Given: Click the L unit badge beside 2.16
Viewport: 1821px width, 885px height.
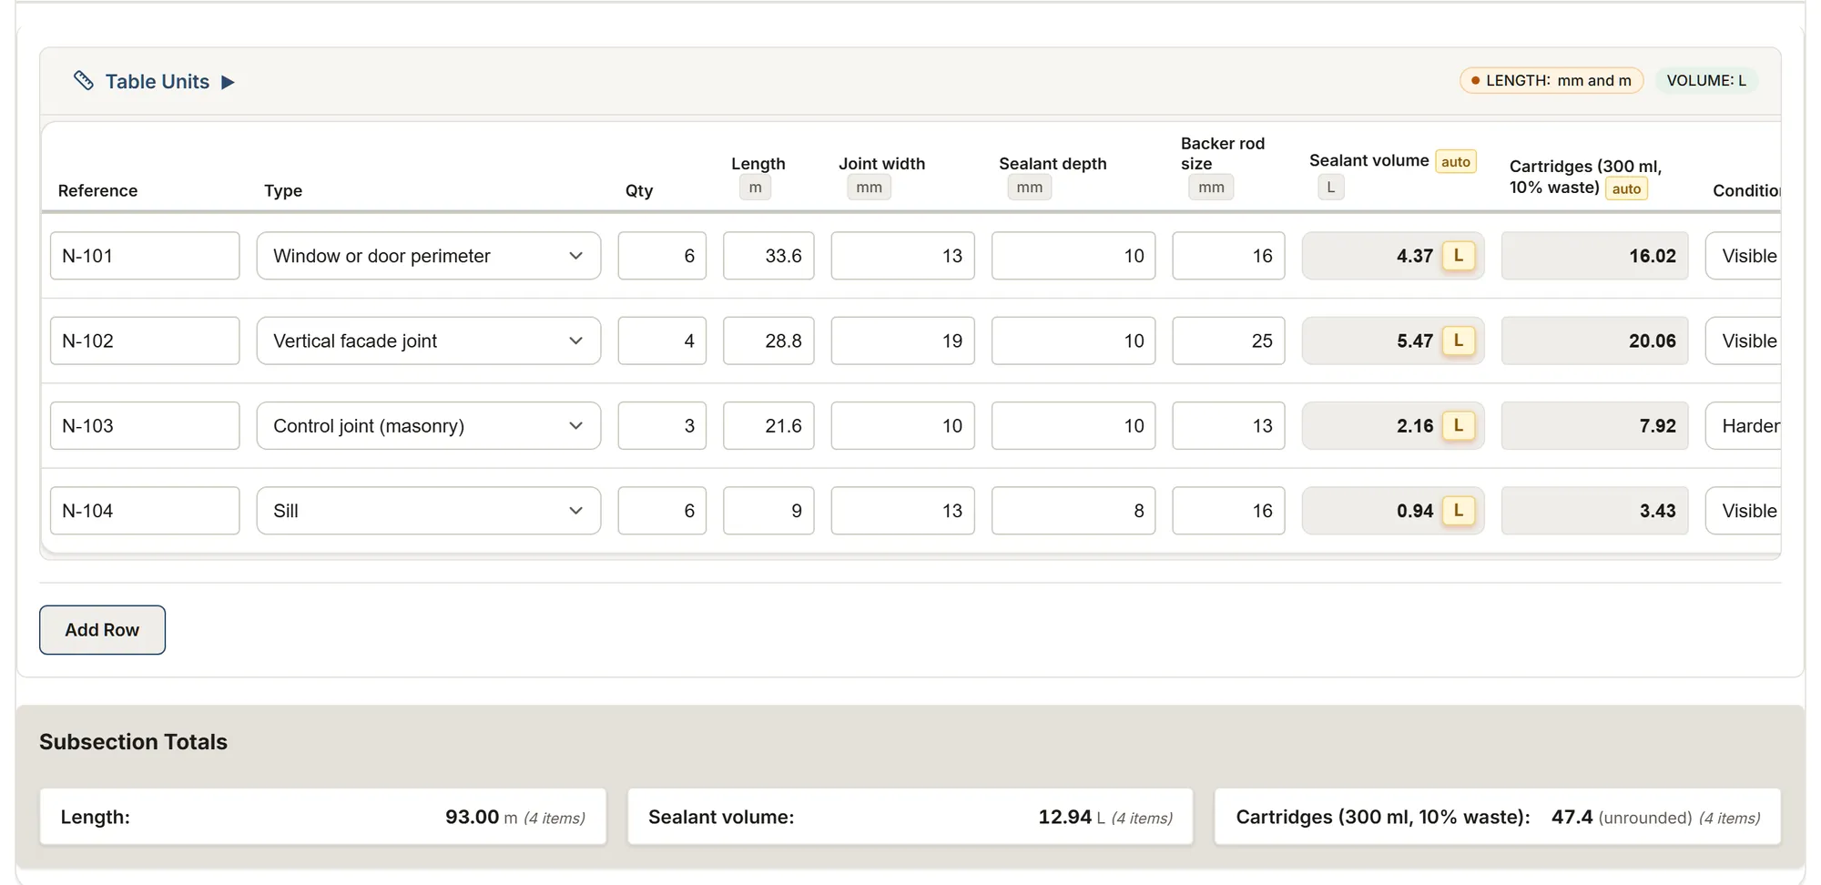Looking at the screenshot, I should (x=1459, y=426).
